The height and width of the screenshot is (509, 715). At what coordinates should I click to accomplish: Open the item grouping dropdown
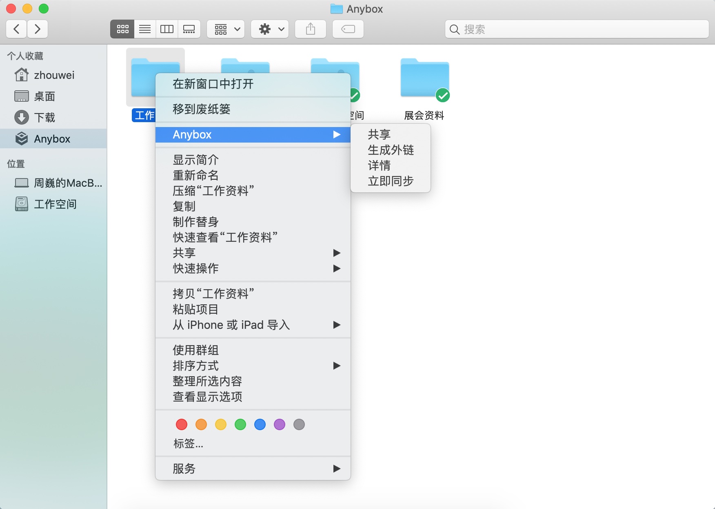[x=226, y=29]
